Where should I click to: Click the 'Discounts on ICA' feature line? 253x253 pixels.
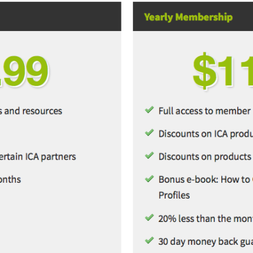click(x=206, y=134)
